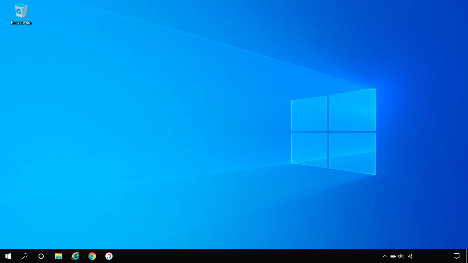The image size is (468, 263).
Task: Show overflow icons via the tray chevron
Action: coord(384,256)
